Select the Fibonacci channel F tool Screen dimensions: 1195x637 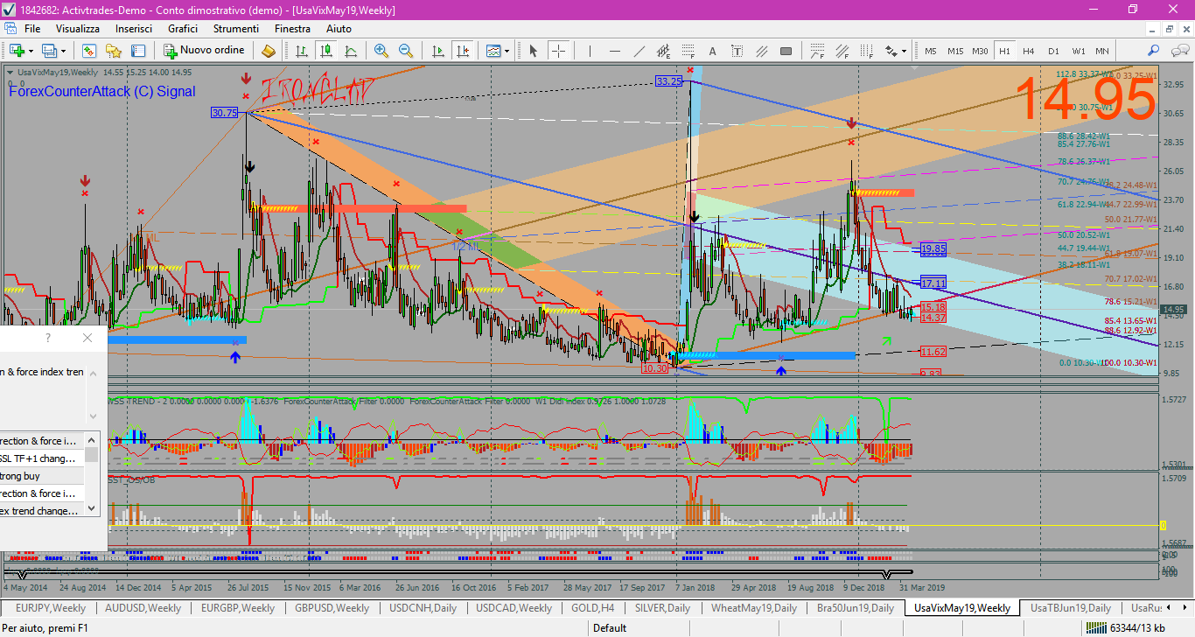click(x=842, y=51)
